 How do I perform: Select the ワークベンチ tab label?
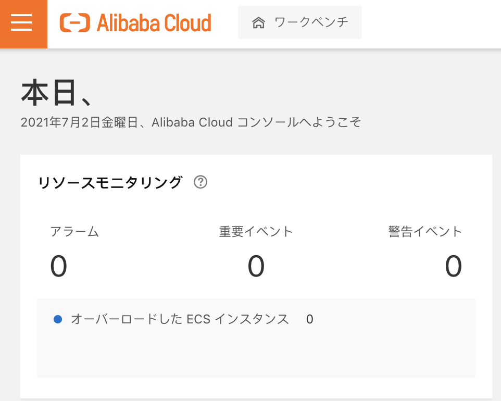(x=311, y=23)
